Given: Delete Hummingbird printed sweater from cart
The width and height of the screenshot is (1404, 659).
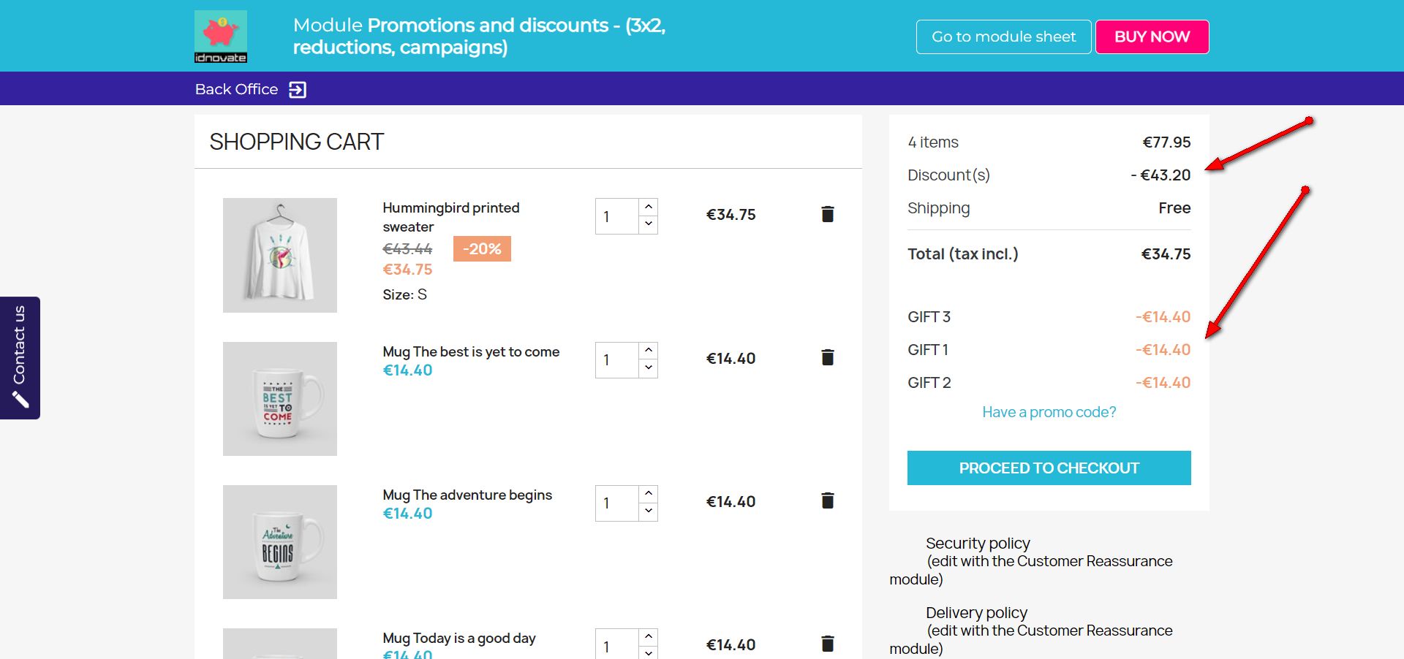Looking at the screenshot, I should (x=827, y=214).
